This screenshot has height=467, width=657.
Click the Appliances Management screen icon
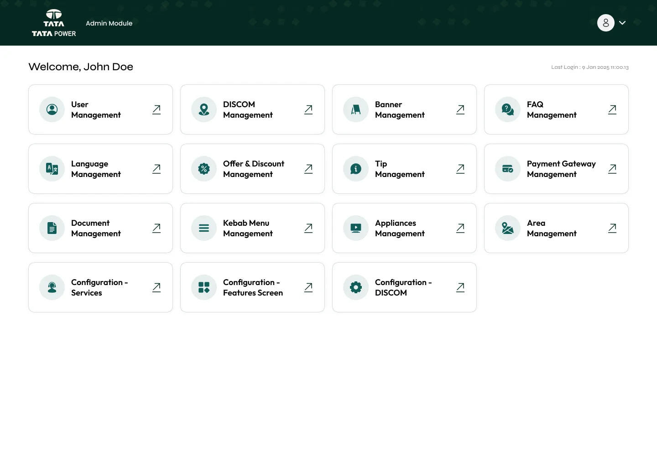click(x=356, y=228)
